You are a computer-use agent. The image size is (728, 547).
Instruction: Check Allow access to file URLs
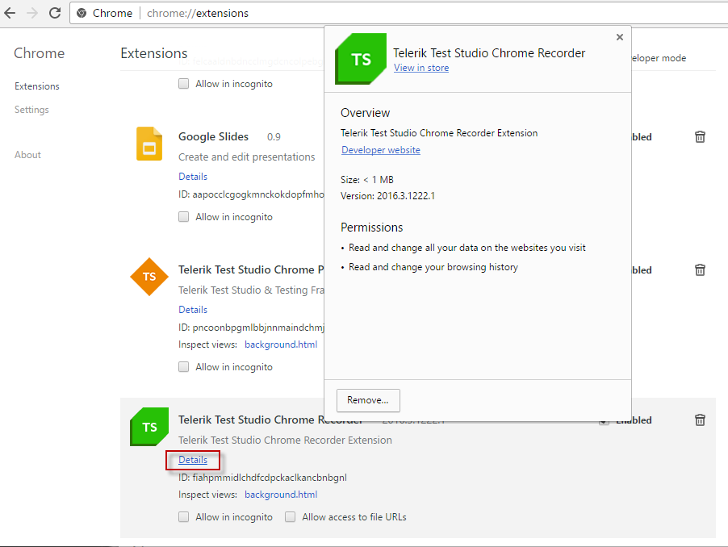pos(291,517)
